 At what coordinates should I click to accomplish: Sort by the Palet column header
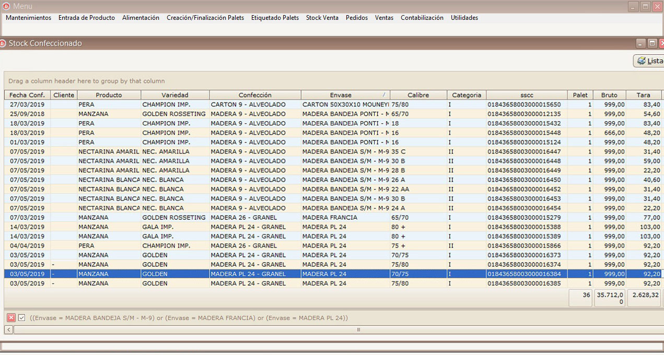coord(580,95)
